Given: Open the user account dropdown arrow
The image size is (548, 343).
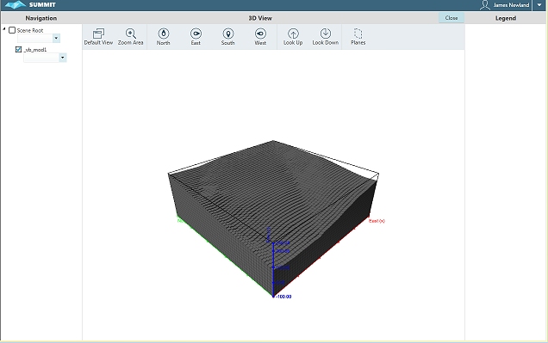Looking at the screenshot, I should pyautogui.click(x=539, y=5).
